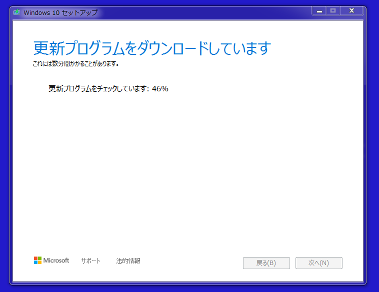Click the Microsoft logo
The image size is (379, 292).
tap(51, 261)
